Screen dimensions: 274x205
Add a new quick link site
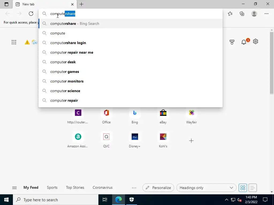pos(191,141)
